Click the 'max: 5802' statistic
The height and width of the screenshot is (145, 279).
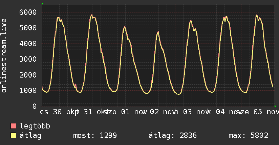[249, 136]
